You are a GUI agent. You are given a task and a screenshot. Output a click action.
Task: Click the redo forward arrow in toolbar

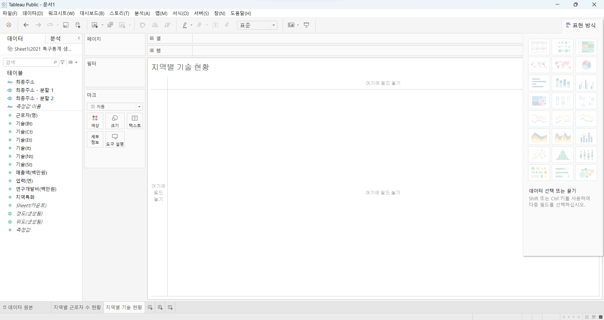click(x=38, y=25)
